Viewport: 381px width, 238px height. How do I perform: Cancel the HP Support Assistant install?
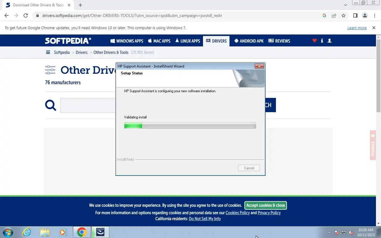click(x=249, y=168)
